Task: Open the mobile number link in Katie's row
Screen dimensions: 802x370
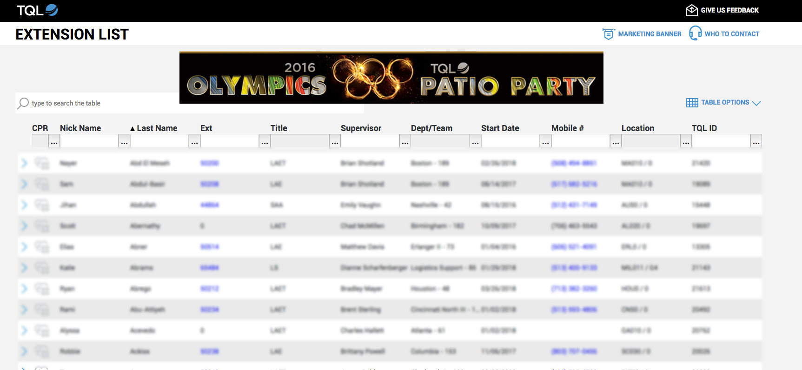Action: click(x=574, y=268)
